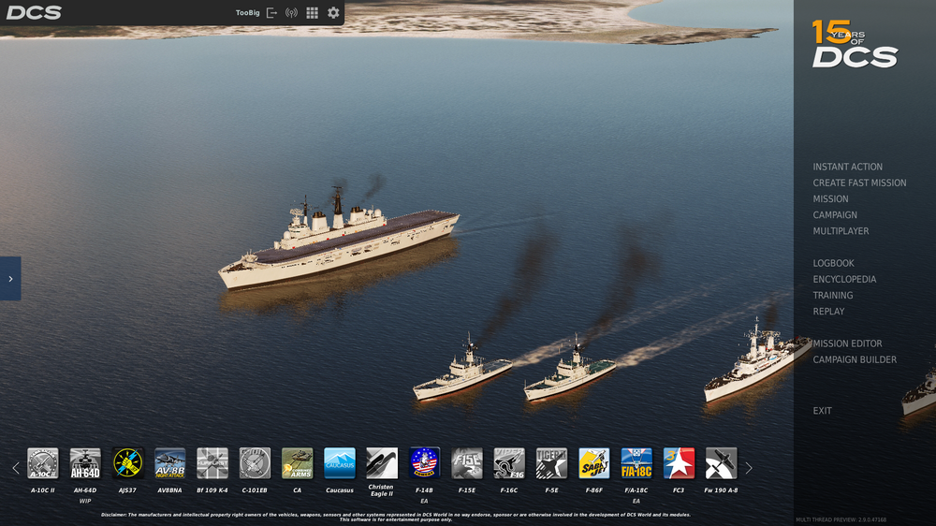The height and width of the screenshot is (526, 936).
Task: Select the AH-64D Apache module icon
Action: point(85,463)
